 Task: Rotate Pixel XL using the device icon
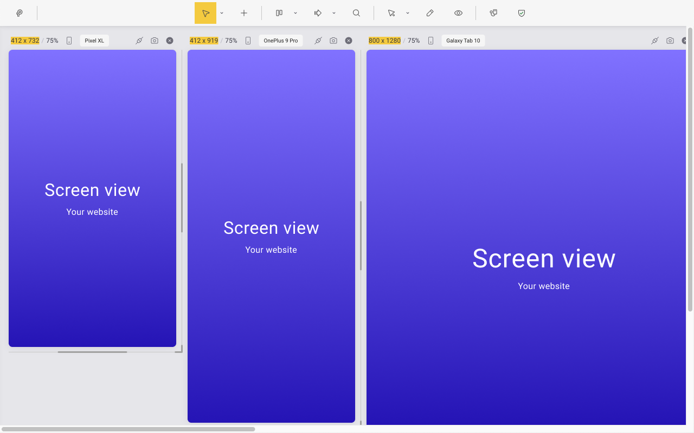click(x=69, y=41)
